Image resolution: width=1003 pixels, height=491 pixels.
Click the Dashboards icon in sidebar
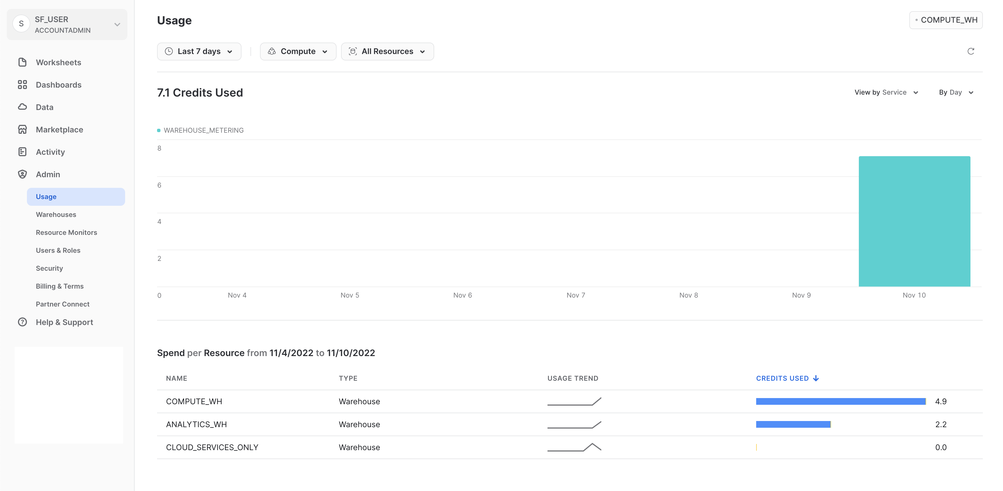pos(22,84)
